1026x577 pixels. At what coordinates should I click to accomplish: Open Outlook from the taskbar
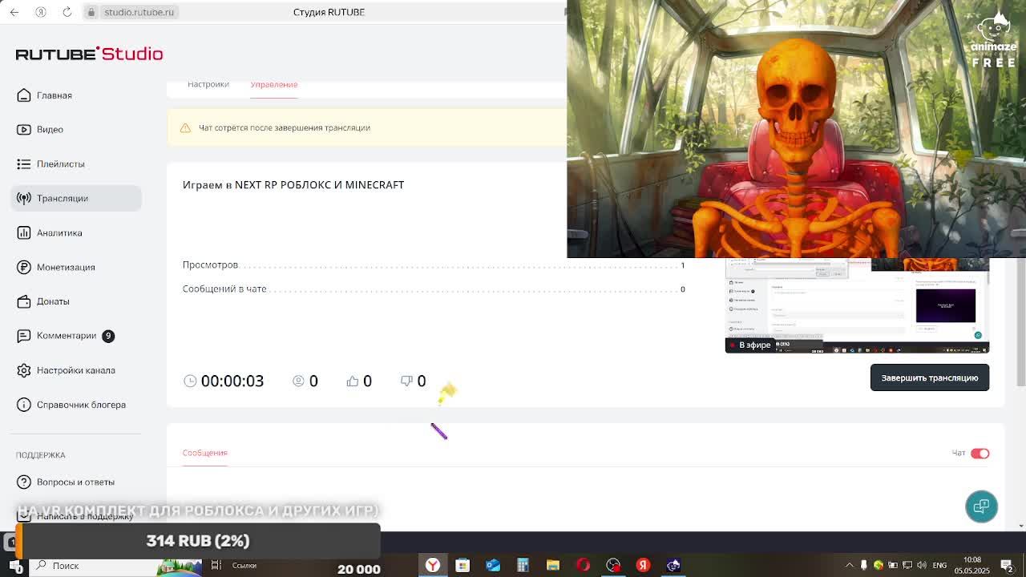[x=493, y=566]
